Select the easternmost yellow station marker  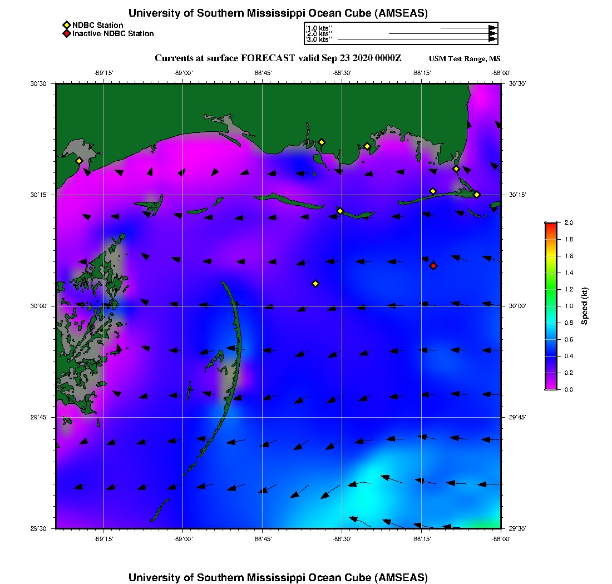pyautogui.click(x=477, y=194)
